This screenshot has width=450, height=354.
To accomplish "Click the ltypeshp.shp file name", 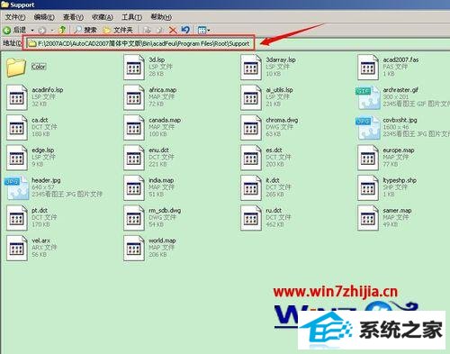I will click(400, 180).
